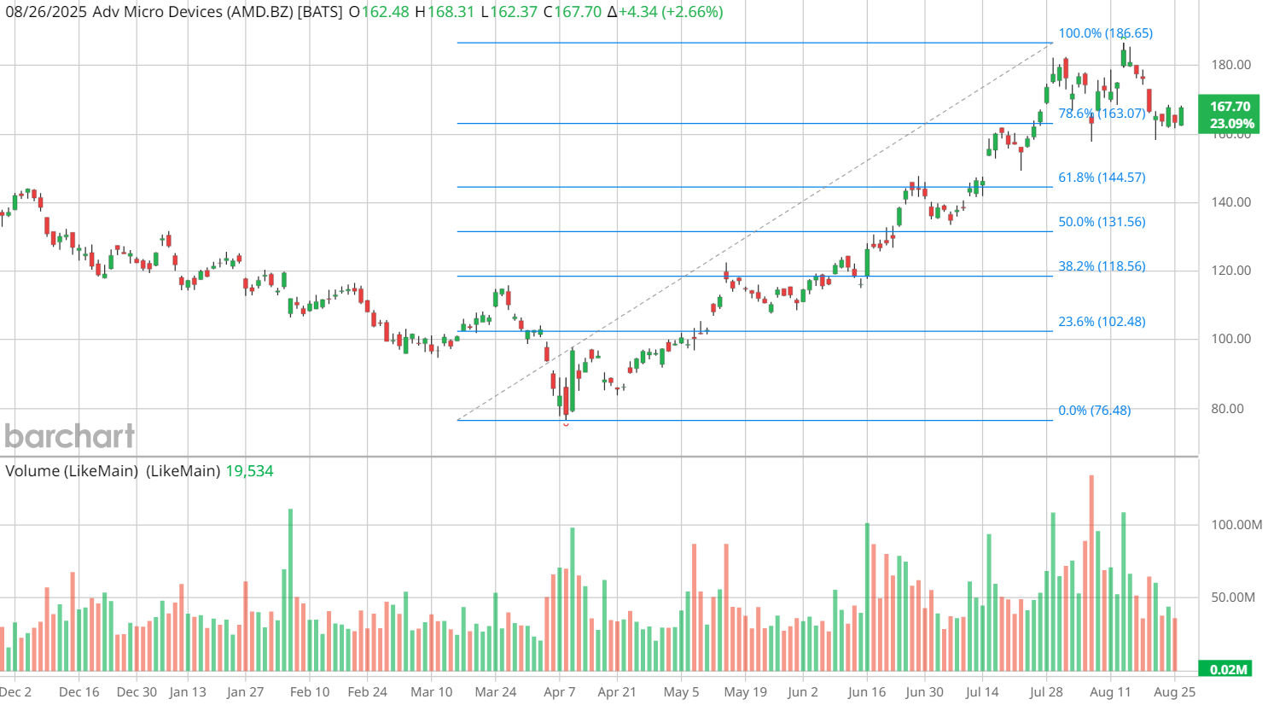Click the 100.00M volume axis label
Image resolution: width=1268 pixels, height=705 pixels.
tap(1236, 525)
